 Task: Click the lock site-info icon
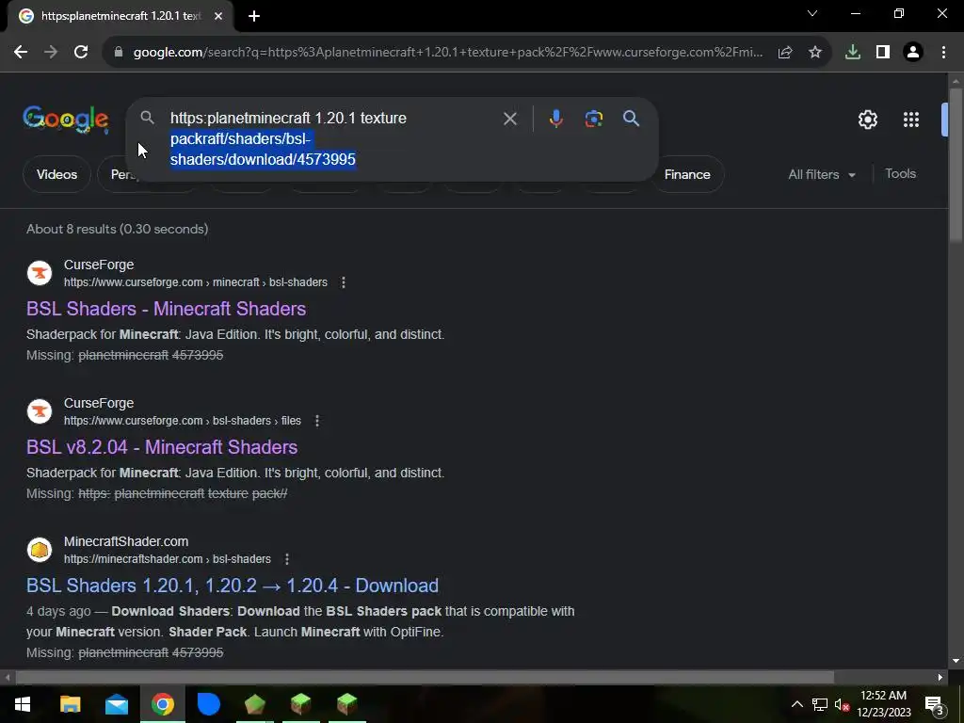click(119, 53)
